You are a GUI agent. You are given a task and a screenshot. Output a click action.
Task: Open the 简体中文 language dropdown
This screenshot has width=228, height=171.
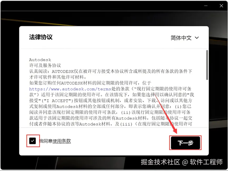click(185, 38)
